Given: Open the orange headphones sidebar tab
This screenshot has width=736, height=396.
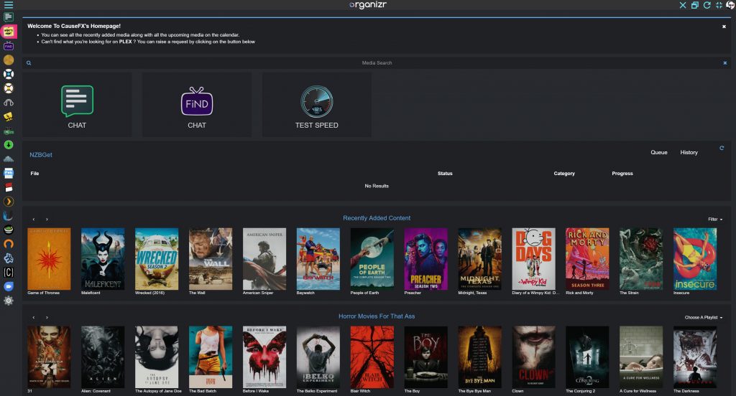Looking at the screenshot, I should point(9,244).
